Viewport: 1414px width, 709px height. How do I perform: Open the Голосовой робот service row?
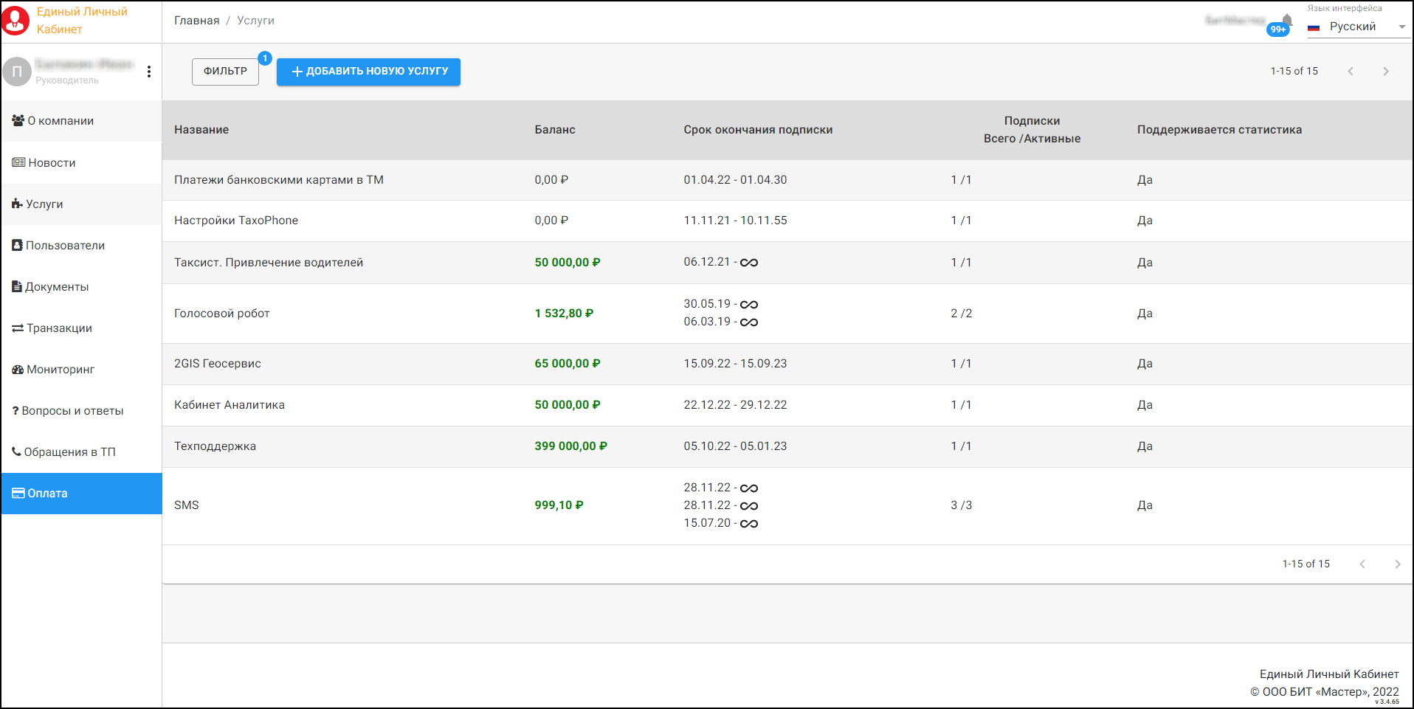click(222, 314)
